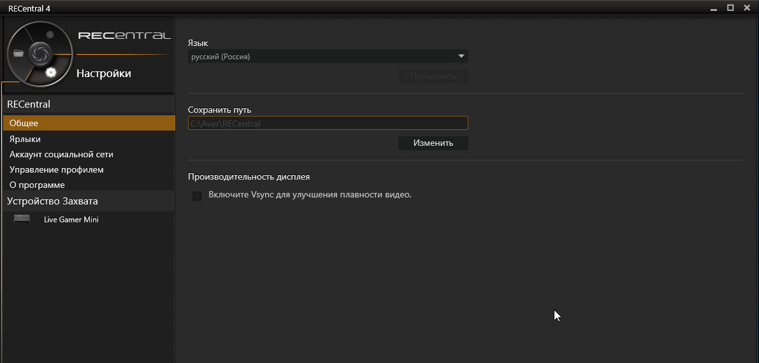Click the save path input field
The height and width of the screenshot is (363, 759).
point(328,124)
